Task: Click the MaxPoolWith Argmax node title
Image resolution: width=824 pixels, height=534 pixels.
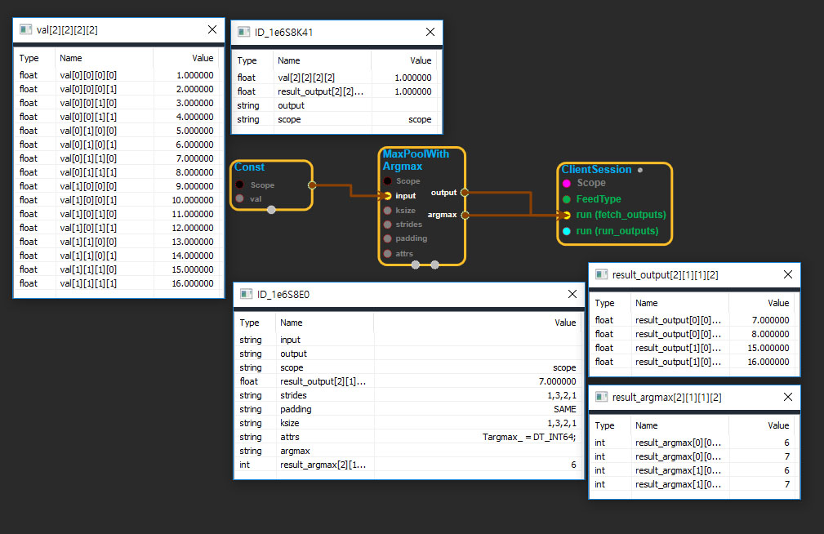Action: [x=416, y=160]
